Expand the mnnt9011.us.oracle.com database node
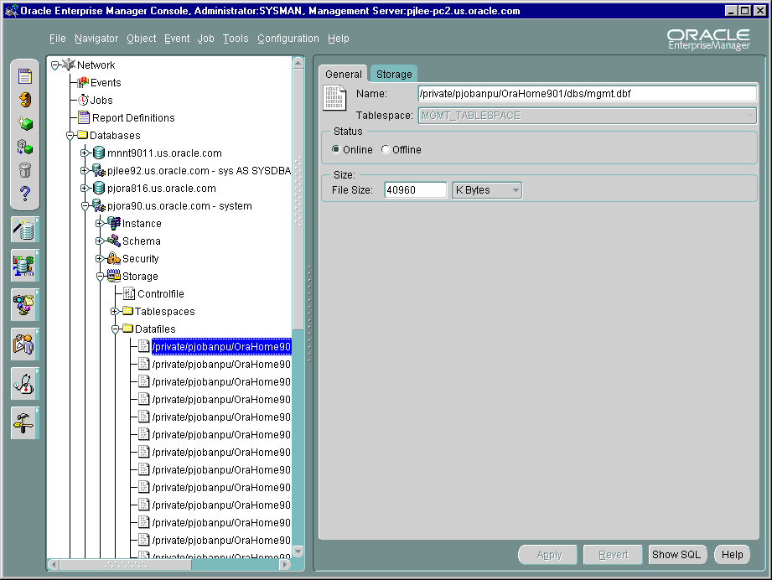Image resolution: width=772 pixels, height=580 pixels. coord(85,153)
